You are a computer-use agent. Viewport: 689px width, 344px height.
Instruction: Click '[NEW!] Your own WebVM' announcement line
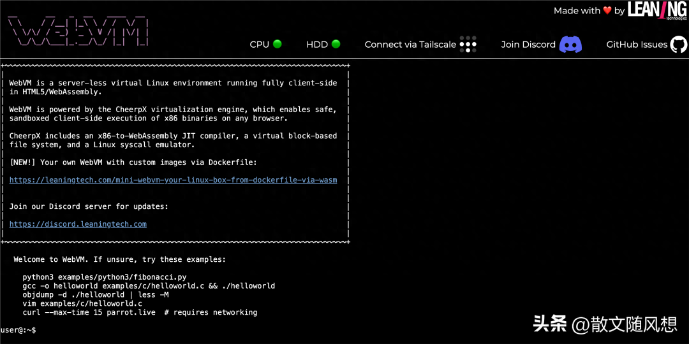click(x=133, y=162)
